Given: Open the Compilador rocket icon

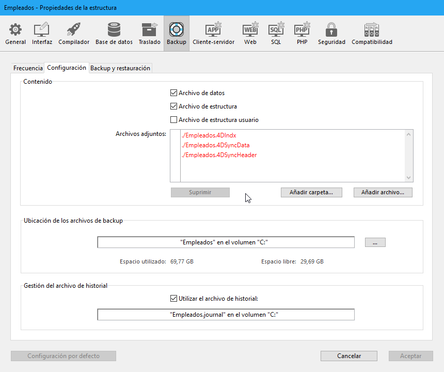Looking at the screenshot, I should coord(74,34).
